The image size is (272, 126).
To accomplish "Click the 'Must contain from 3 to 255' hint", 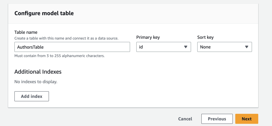I will [x=59, y=56].
